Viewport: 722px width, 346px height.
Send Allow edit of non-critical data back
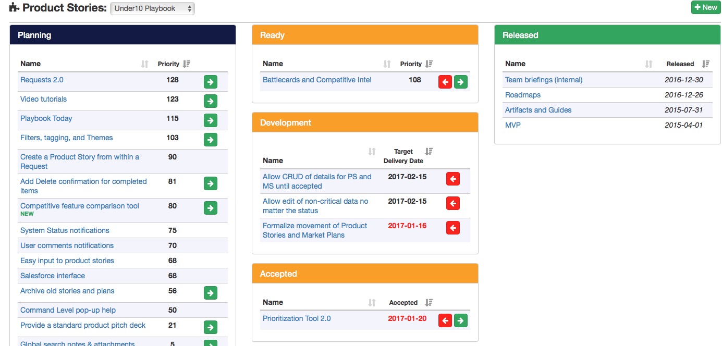pos(453,203)
